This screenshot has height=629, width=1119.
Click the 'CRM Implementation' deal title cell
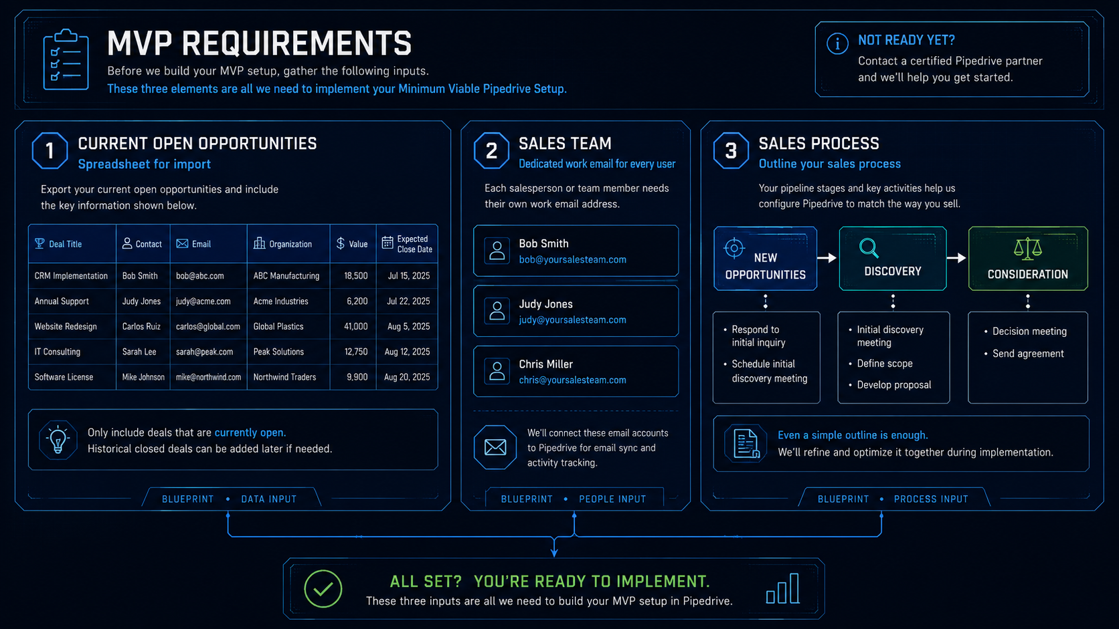[71, 276]
